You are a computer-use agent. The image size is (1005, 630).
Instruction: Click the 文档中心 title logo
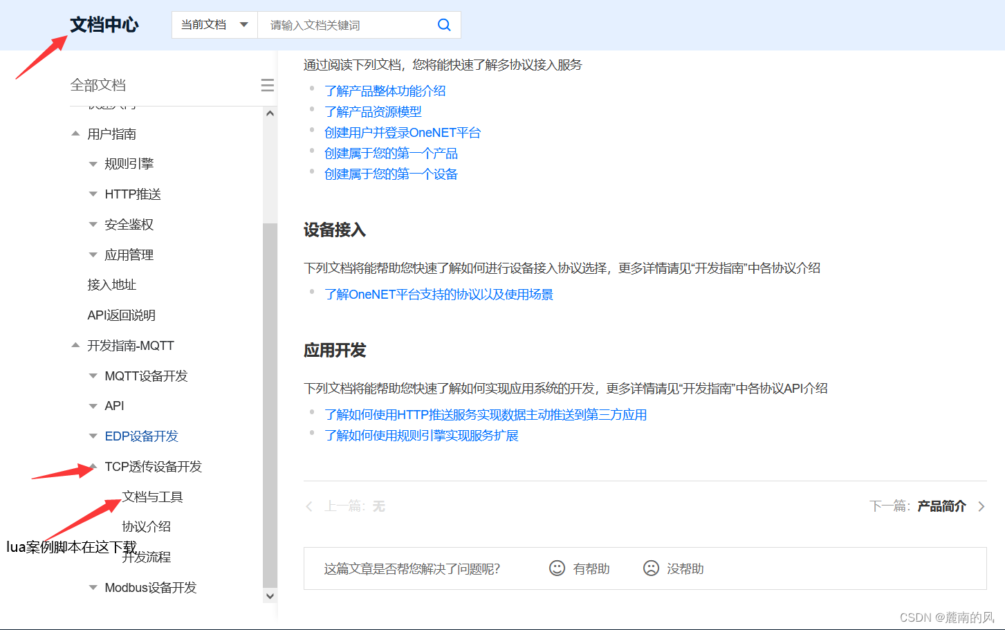click(x=104, y=25)
